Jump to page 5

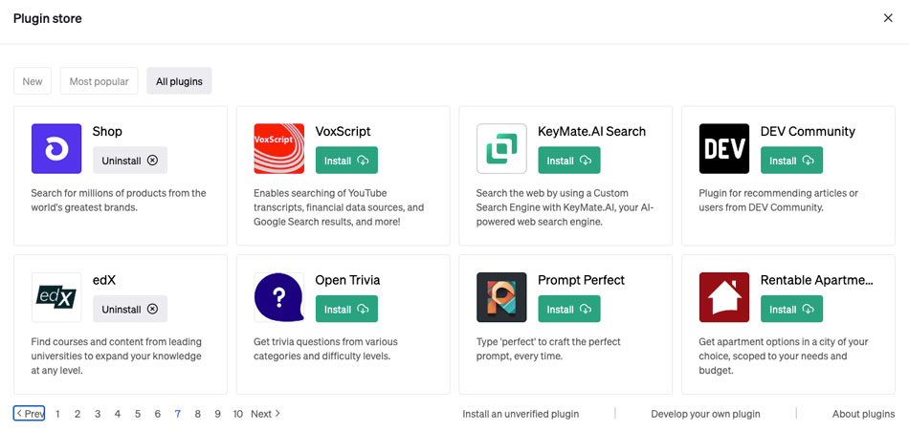[138, 414]
